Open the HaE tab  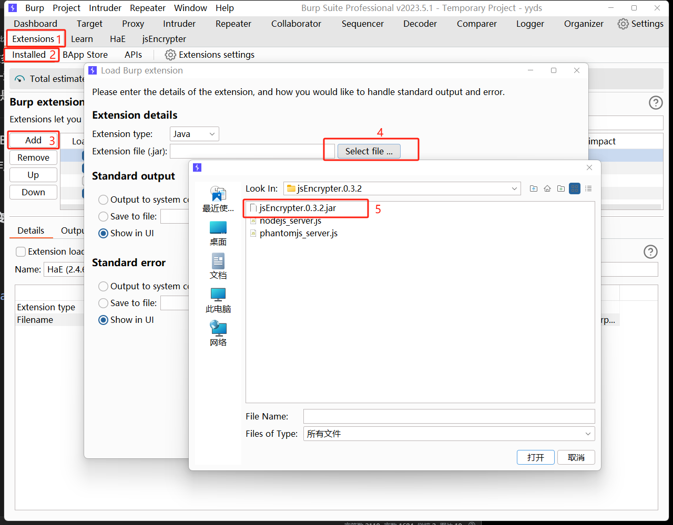pos(118,39)
